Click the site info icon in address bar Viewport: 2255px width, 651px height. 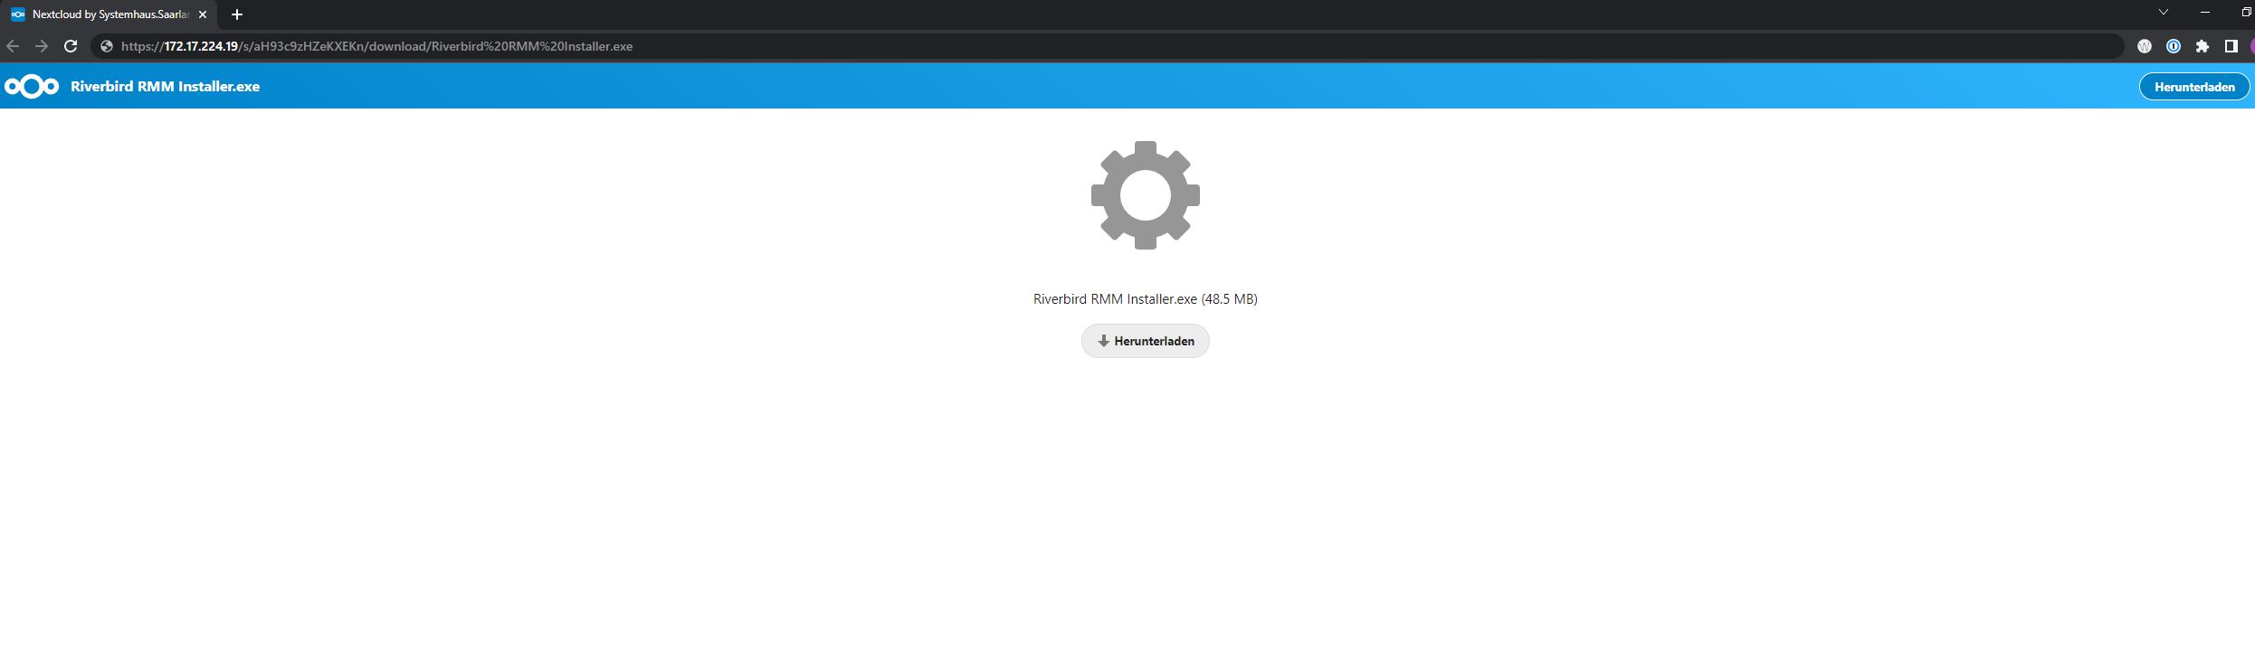pyautogui.click(x=107, y=46)
